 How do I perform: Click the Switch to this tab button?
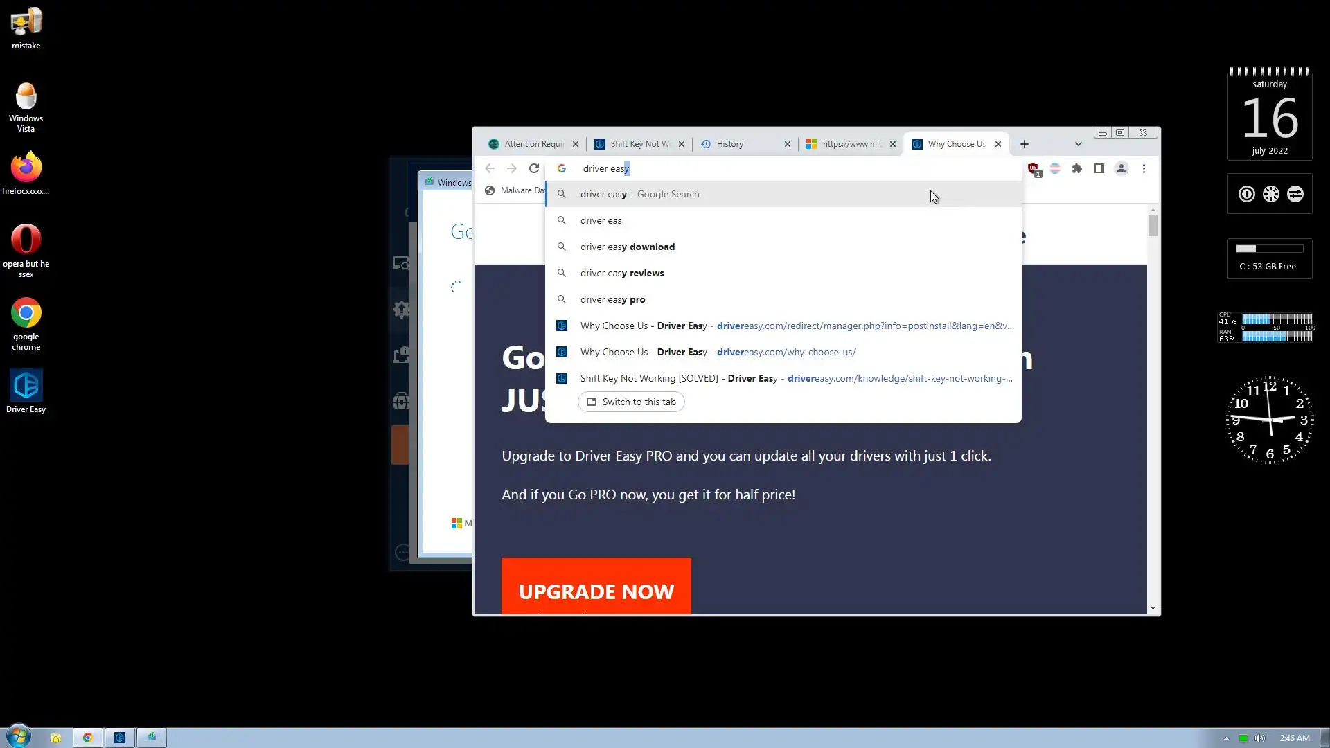click(x=631, y=402)
